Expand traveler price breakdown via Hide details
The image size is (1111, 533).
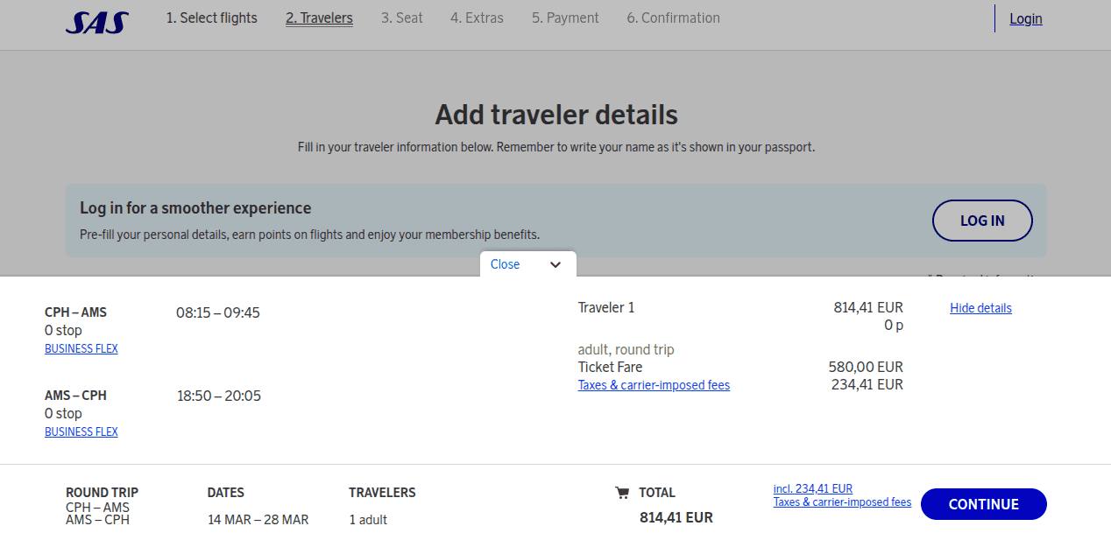coord(980,307)
